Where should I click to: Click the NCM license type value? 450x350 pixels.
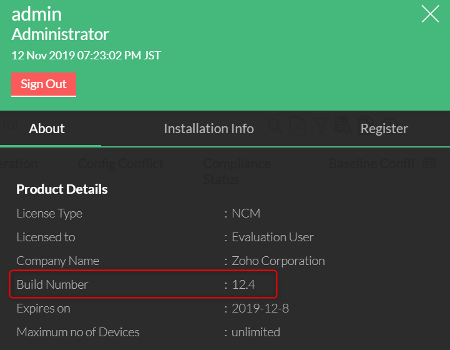(x=246, y=214)
